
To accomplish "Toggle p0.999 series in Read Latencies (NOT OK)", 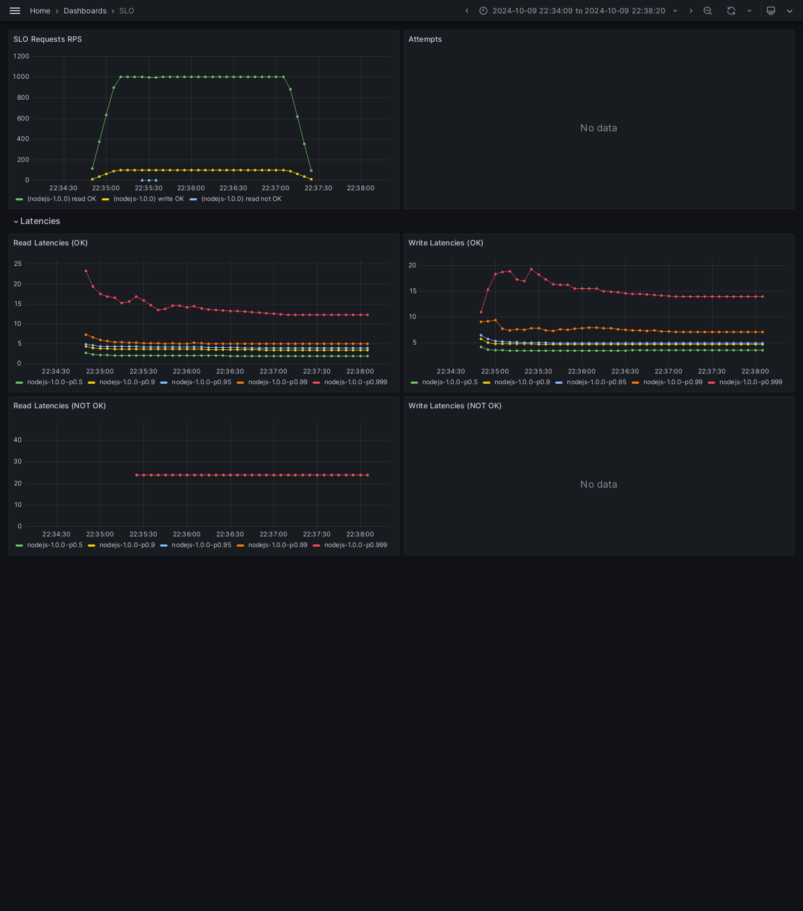I will (355, 545).
